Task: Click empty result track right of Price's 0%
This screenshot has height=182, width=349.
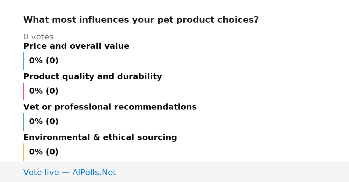Action: [x=192, y=61]
